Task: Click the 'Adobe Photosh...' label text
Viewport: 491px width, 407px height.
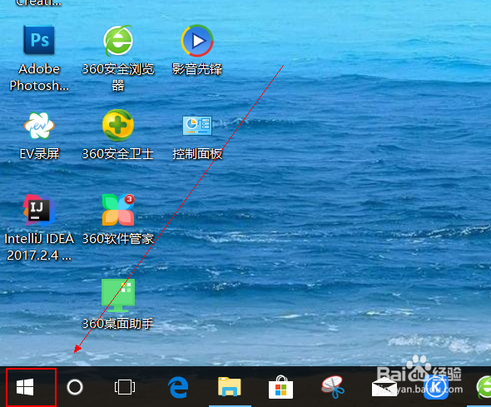Action: [x=39, y=77]
